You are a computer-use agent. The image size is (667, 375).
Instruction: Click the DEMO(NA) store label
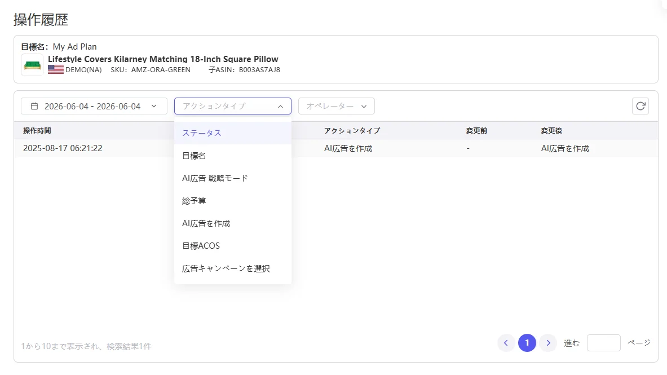click(x=83, y=70)
